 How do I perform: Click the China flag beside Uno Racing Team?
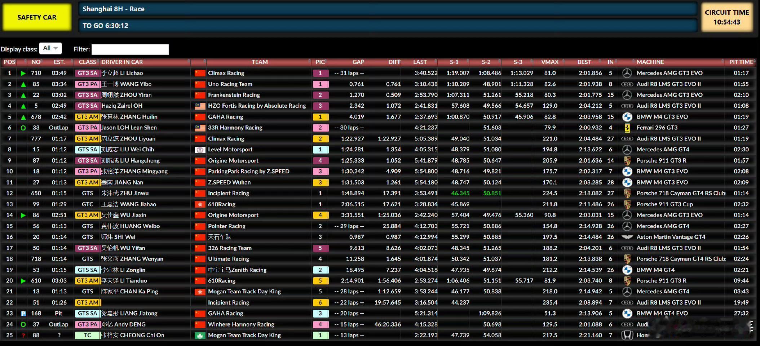click(200, 84)
